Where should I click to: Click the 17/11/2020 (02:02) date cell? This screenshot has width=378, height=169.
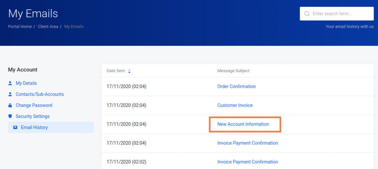click(127, 162)
